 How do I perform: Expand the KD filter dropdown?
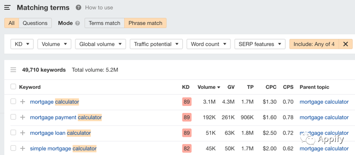click(22, 44)
